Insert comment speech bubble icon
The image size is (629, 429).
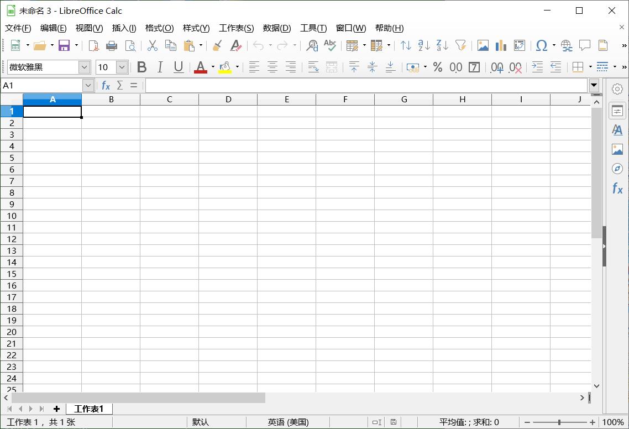[585, 45]
